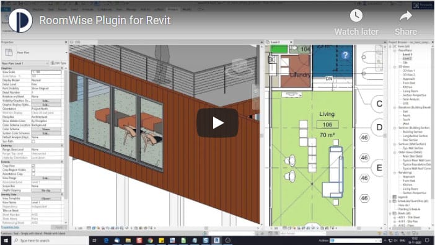This screenshot has height=245, width=435.
Task: Collapse the Underlay section in Properties
Action: [x=61, y=146]
